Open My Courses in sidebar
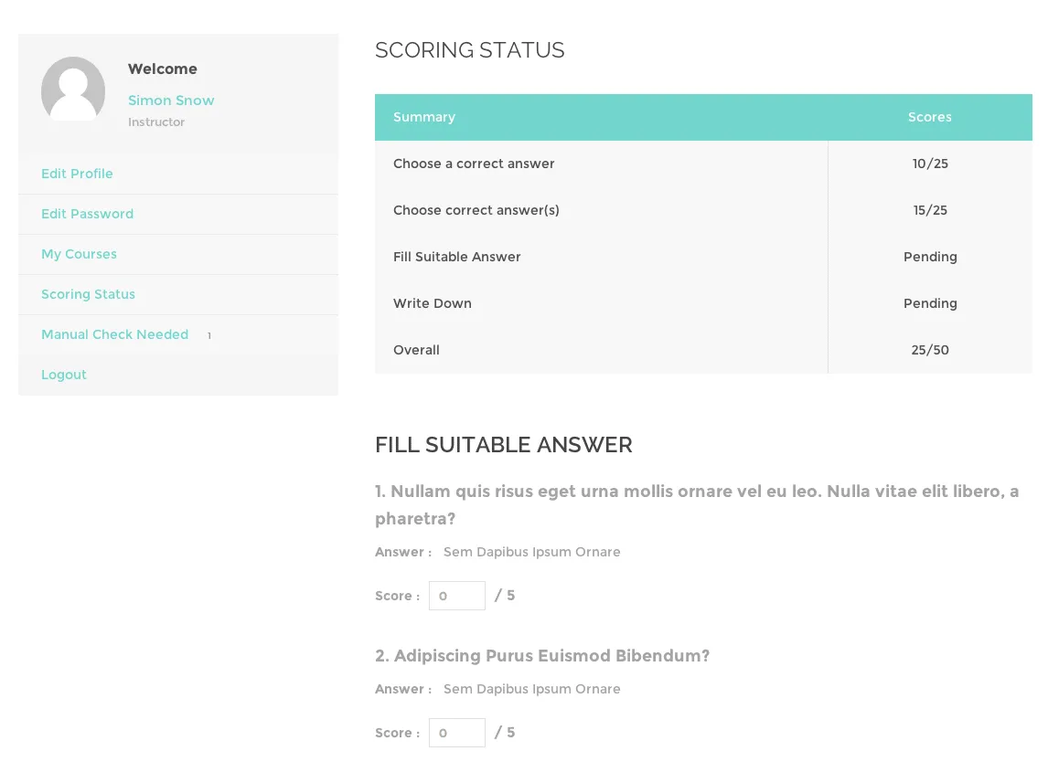 click(79, 254)
